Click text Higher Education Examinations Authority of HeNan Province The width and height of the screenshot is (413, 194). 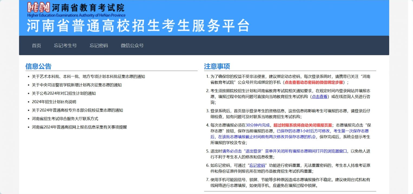tap(76, 15)
